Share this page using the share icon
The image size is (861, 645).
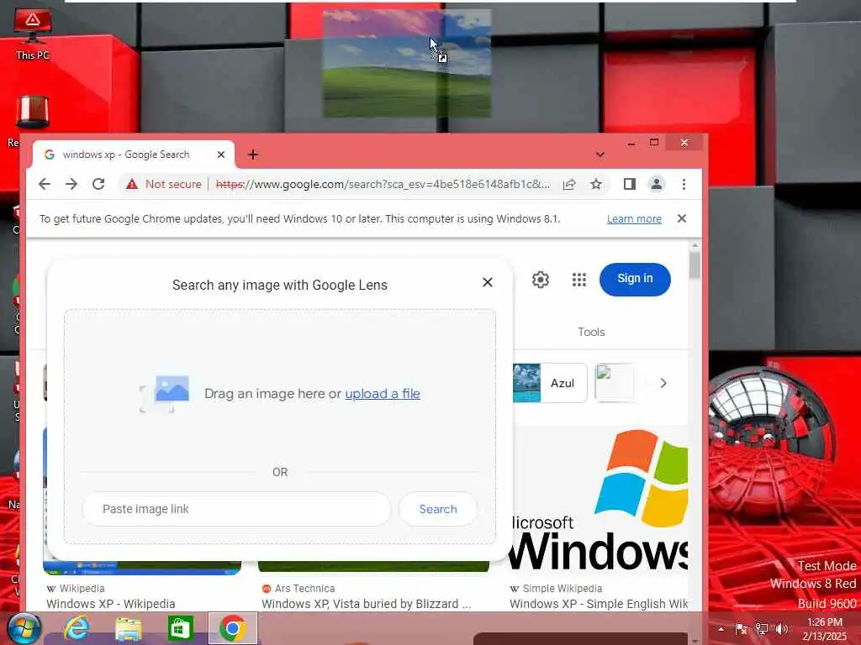point(569,184)
